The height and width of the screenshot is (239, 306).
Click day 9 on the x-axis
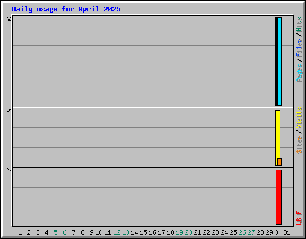[x=91, y=232]
